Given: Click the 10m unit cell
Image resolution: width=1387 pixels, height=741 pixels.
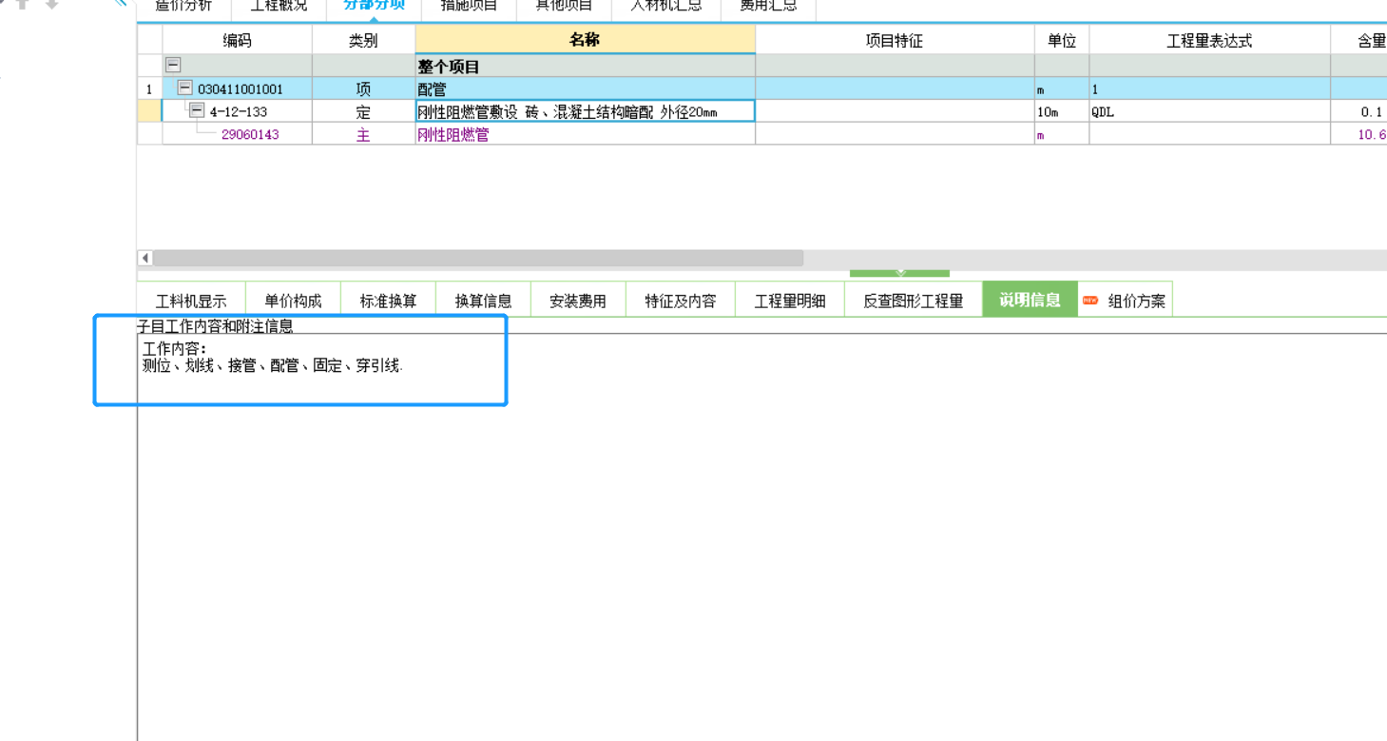Looking at the screenshot, I should (1062, 111).
